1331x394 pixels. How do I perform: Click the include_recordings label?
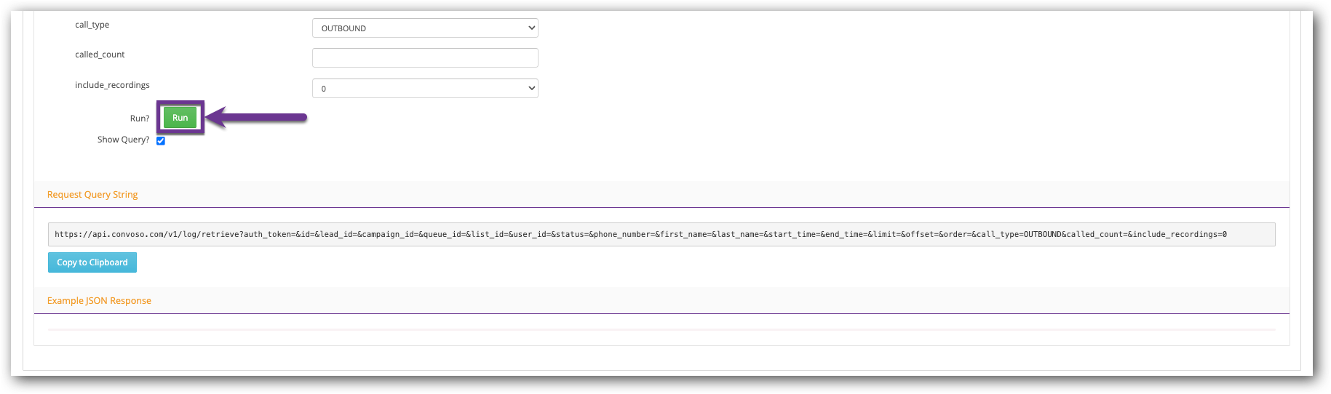[112, 85]
